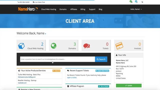
Task: Open the notifications bell icon
Action: pos(136,2)
